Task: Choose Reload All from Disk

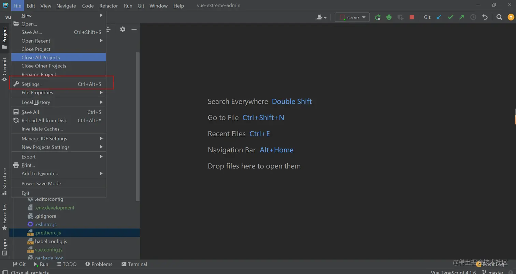Action: (59, 120)
